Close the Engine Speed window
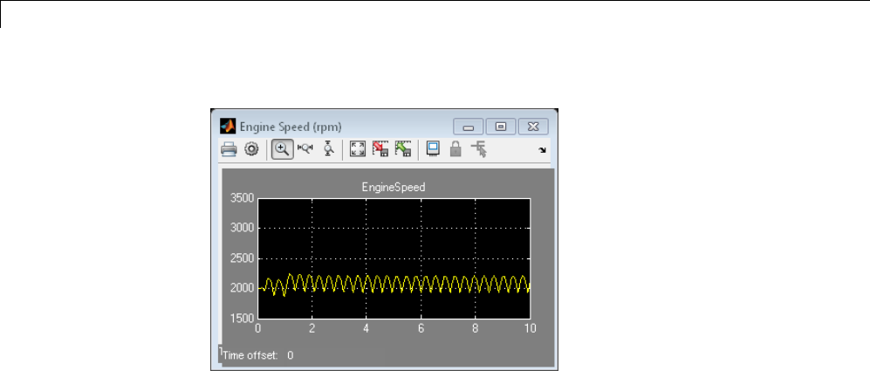This screenshot has width=870, height=371. [534, 127]
